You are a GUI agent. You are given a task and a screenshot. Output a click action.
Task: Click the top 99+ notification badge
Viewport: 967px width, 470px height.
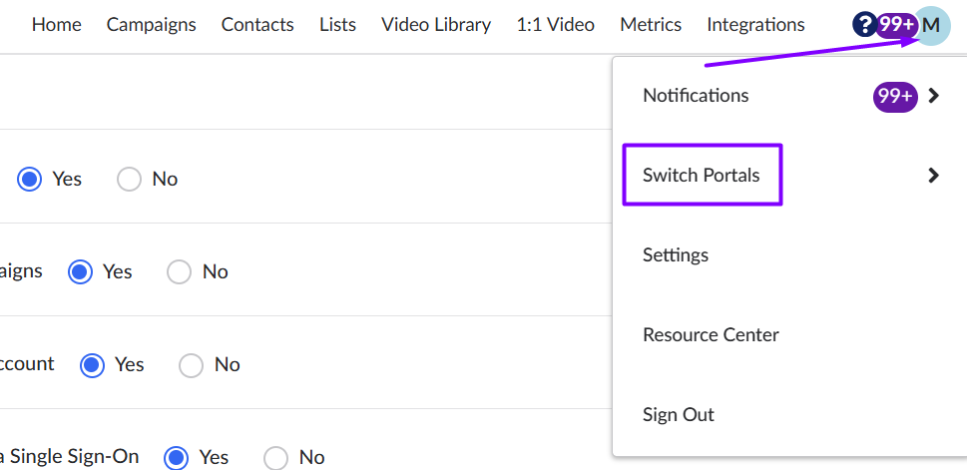(x=895, y=25)
